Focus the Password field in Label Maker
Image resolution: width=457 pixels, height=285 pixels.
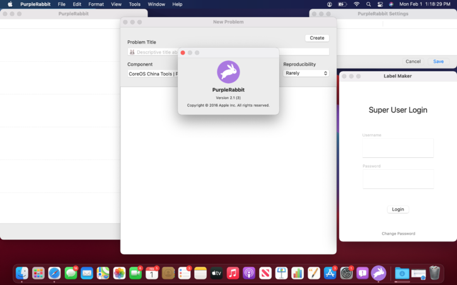(398, 179)
